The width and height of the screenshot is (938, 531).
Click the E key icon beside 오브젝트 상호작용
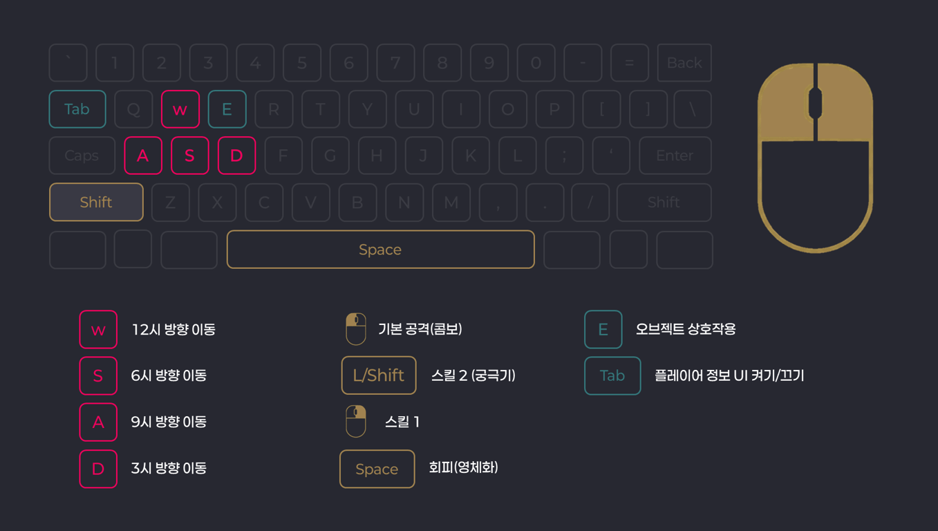603,330
